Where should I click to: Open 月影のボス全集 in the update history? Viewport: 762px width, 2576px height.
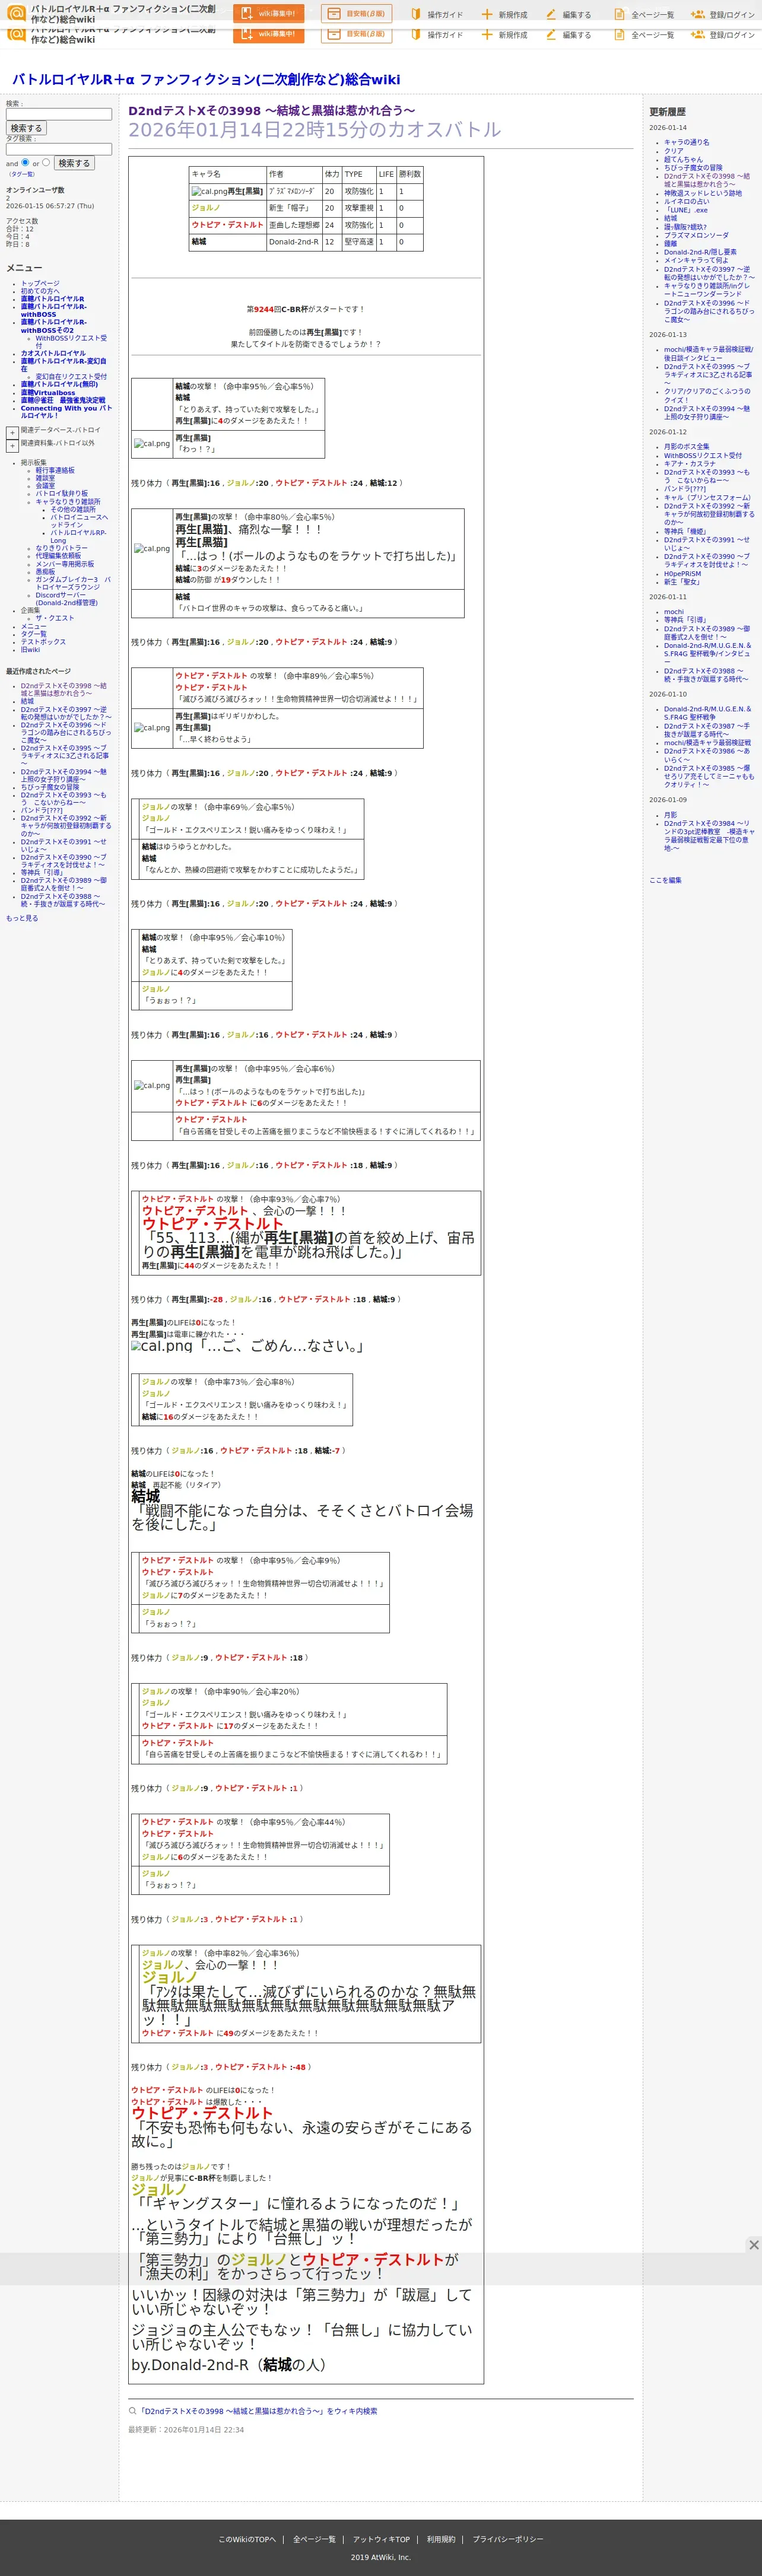[687, 447]
